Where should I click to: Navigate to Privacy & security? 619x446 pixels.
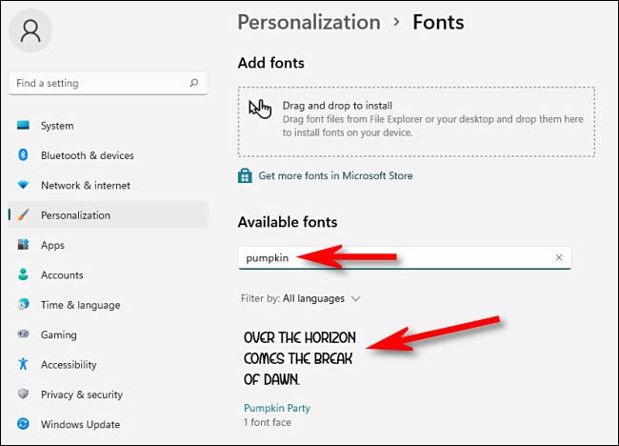pos(82,395)
